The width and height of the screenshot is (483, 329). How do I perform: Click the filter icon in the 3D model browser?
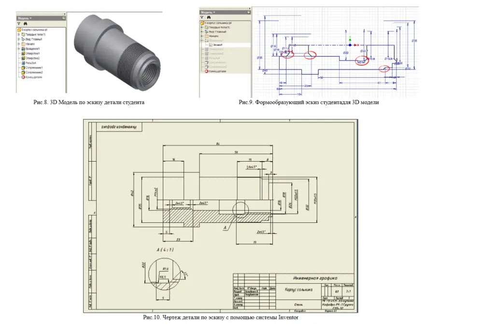coord(19,24)
